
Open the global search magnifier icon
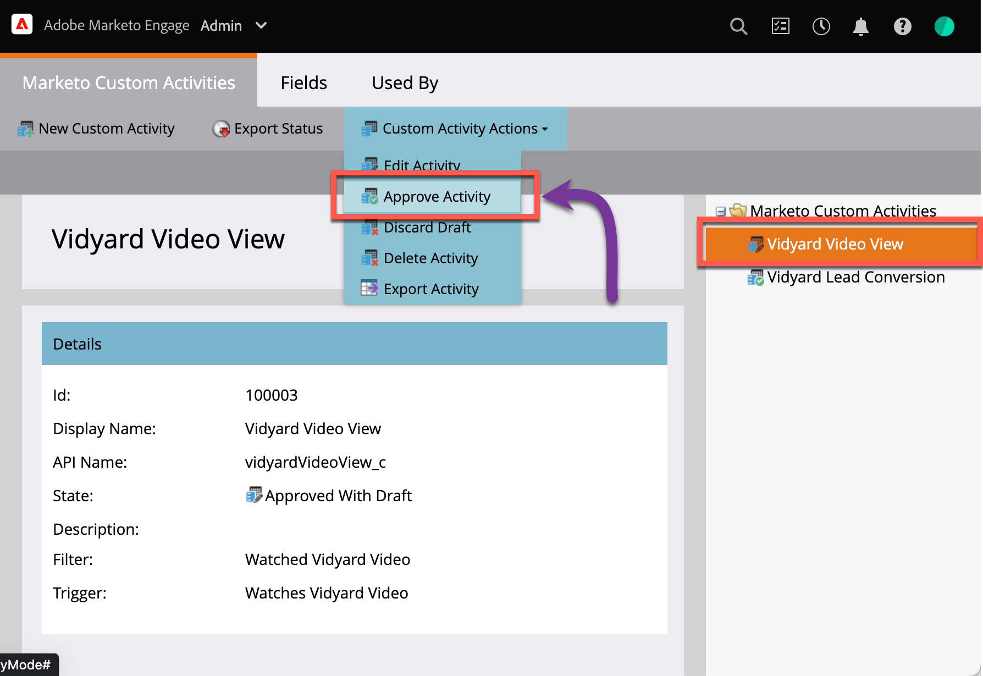738,26
